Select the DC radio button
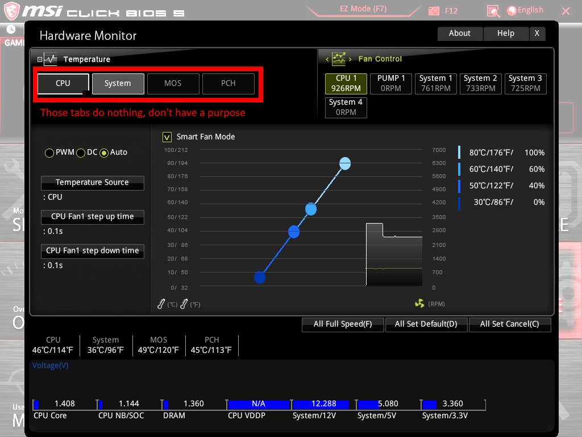The height and width of the screenshot is (437, 582). coord(81,152)
